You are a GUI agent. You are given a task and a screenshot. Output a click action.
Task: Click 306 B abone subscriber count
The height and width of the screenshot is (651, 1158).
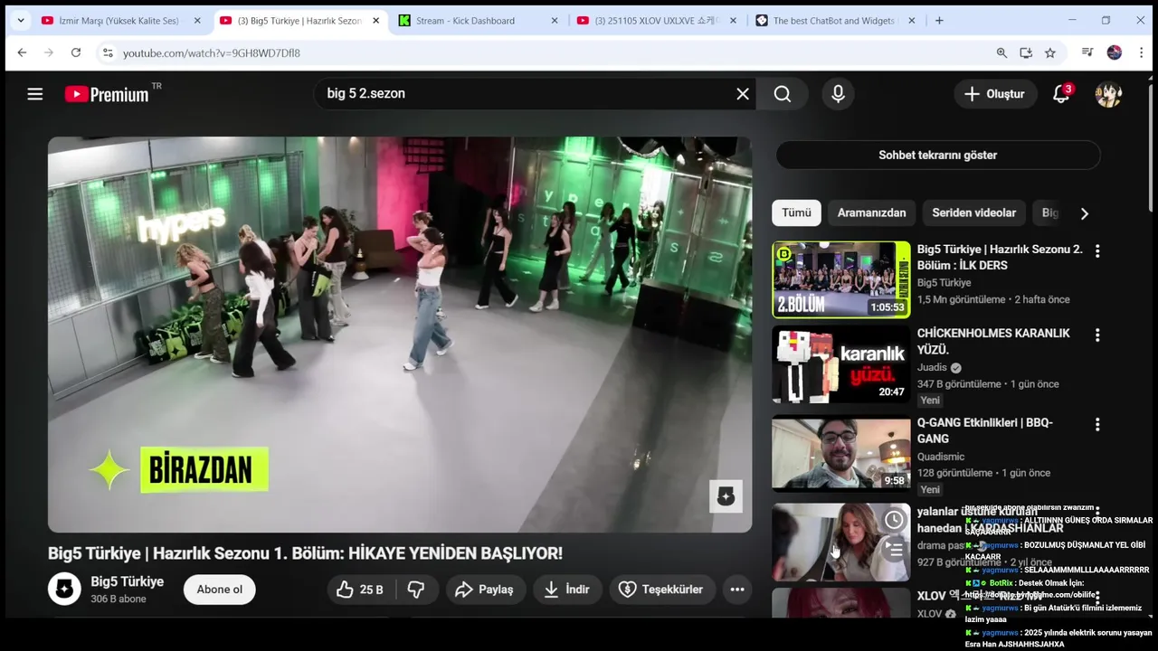119,599
